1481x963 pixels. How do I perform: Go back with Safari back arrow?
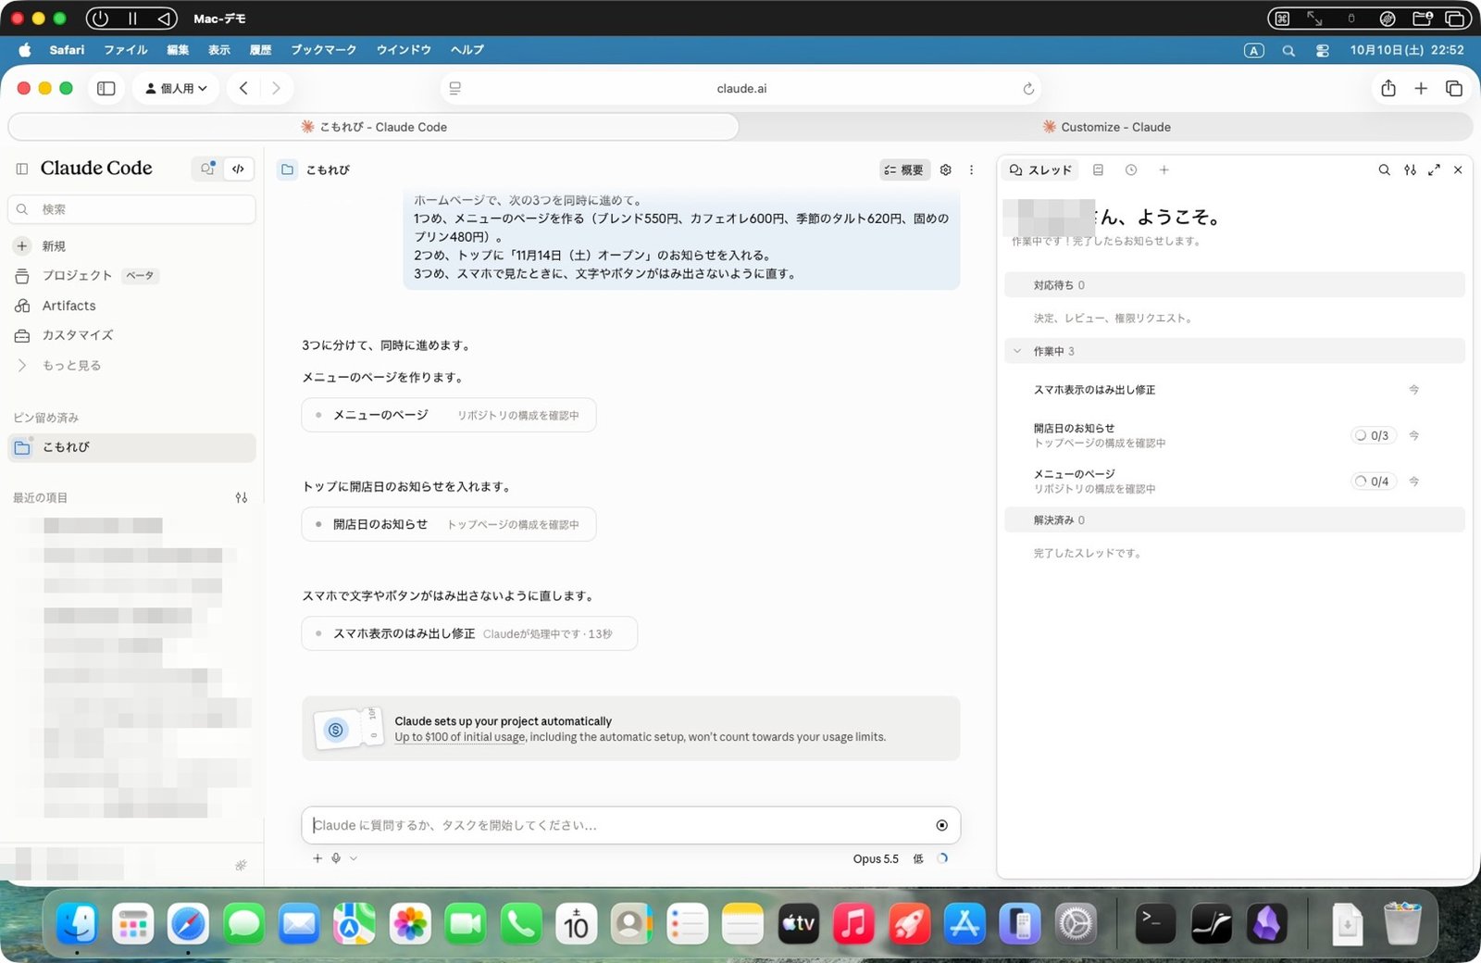243,89
